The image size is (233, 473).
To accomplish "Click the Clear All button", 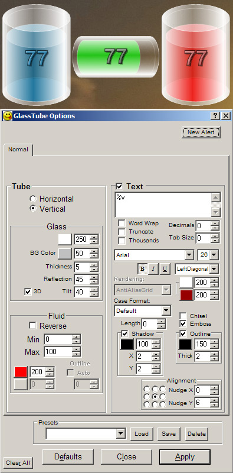I will [18, 463].
